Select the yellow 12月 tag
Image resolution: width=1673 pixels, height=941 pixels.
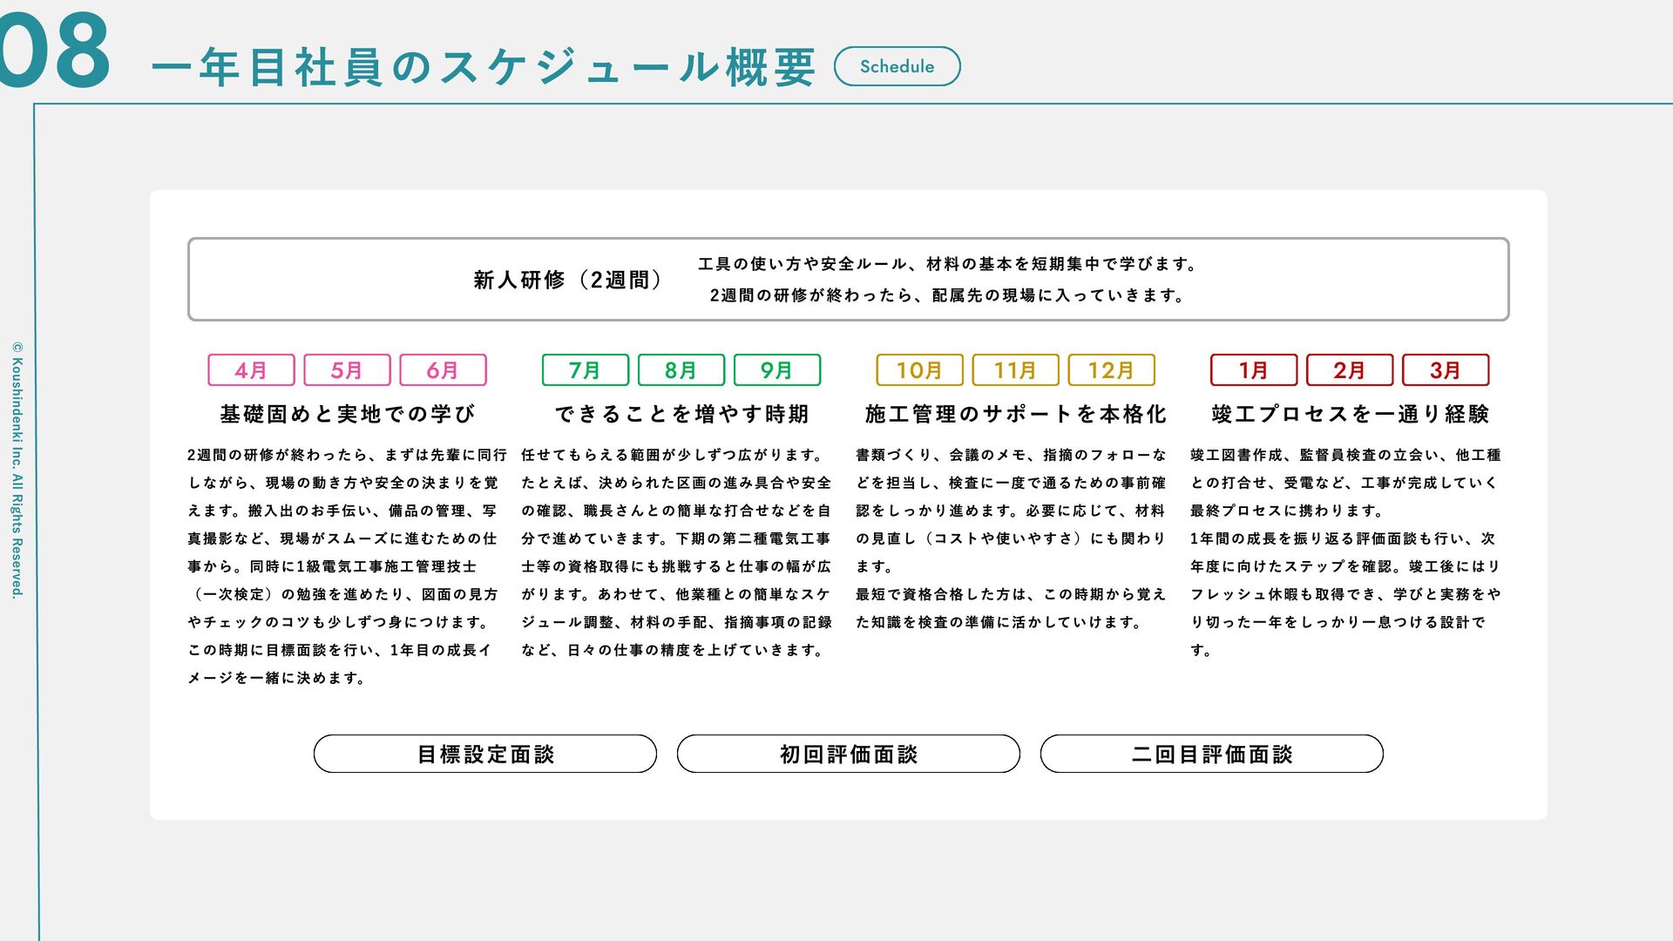coord(1111,370)
